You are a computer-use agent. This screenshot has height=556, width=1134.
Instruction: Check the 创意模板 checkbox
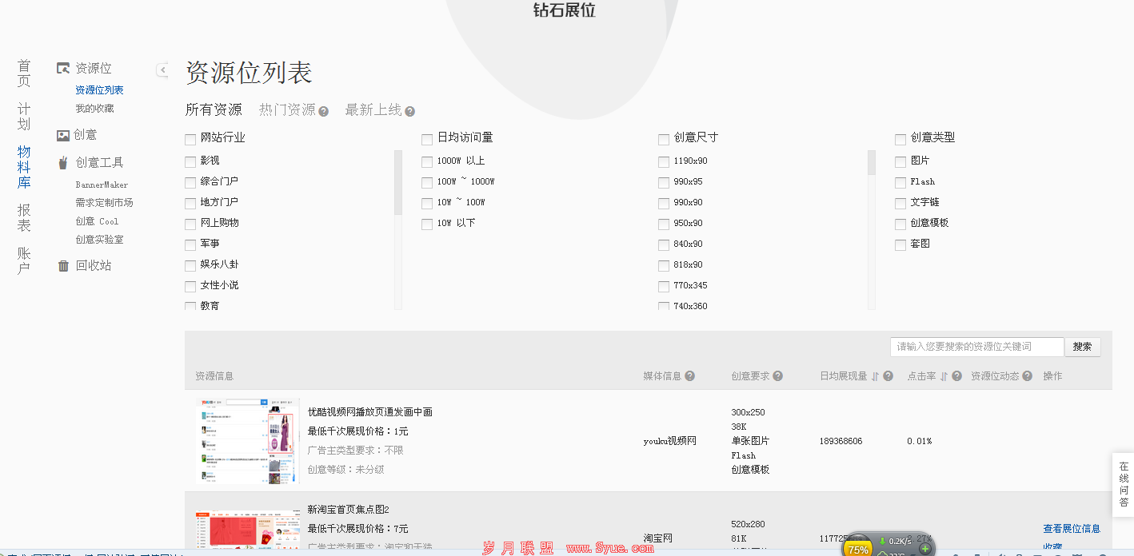point(900,224)
